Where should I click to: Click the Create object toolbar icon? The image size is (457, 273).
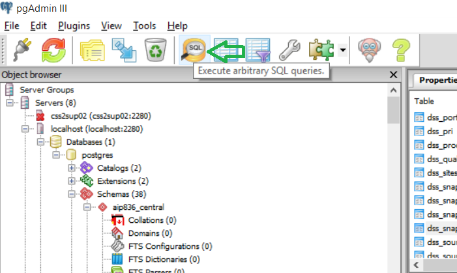(124, 50)
